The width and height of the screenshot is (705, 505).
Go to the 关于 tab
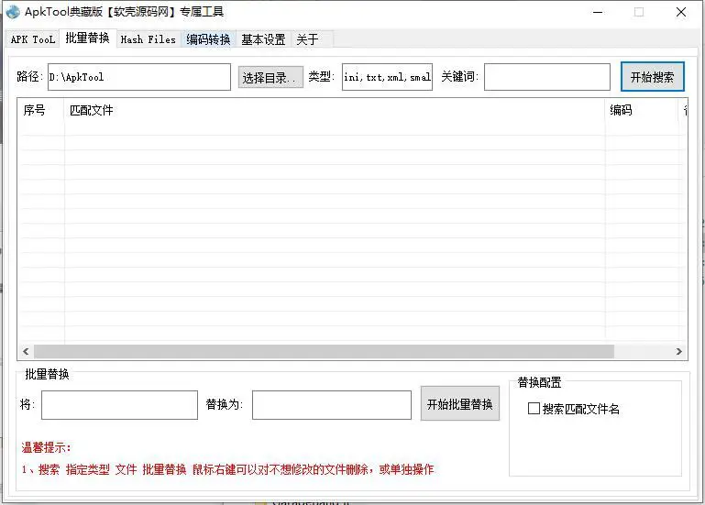tap(307, 39)
